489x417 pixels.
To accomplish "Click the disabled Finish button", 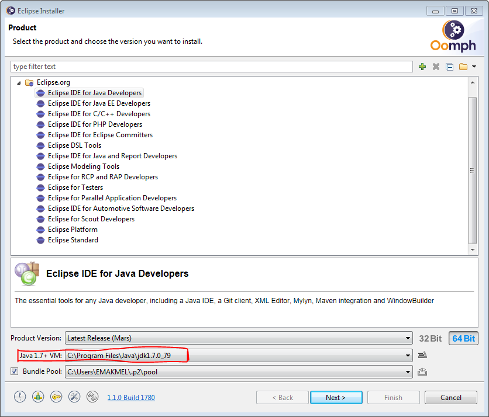I will pos(393,398).
